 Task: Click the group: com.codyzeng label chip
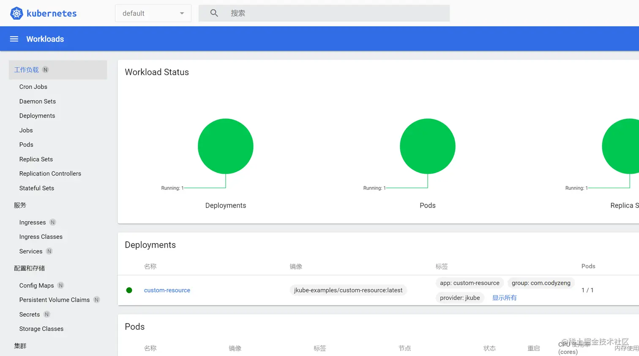click(541, 283)
